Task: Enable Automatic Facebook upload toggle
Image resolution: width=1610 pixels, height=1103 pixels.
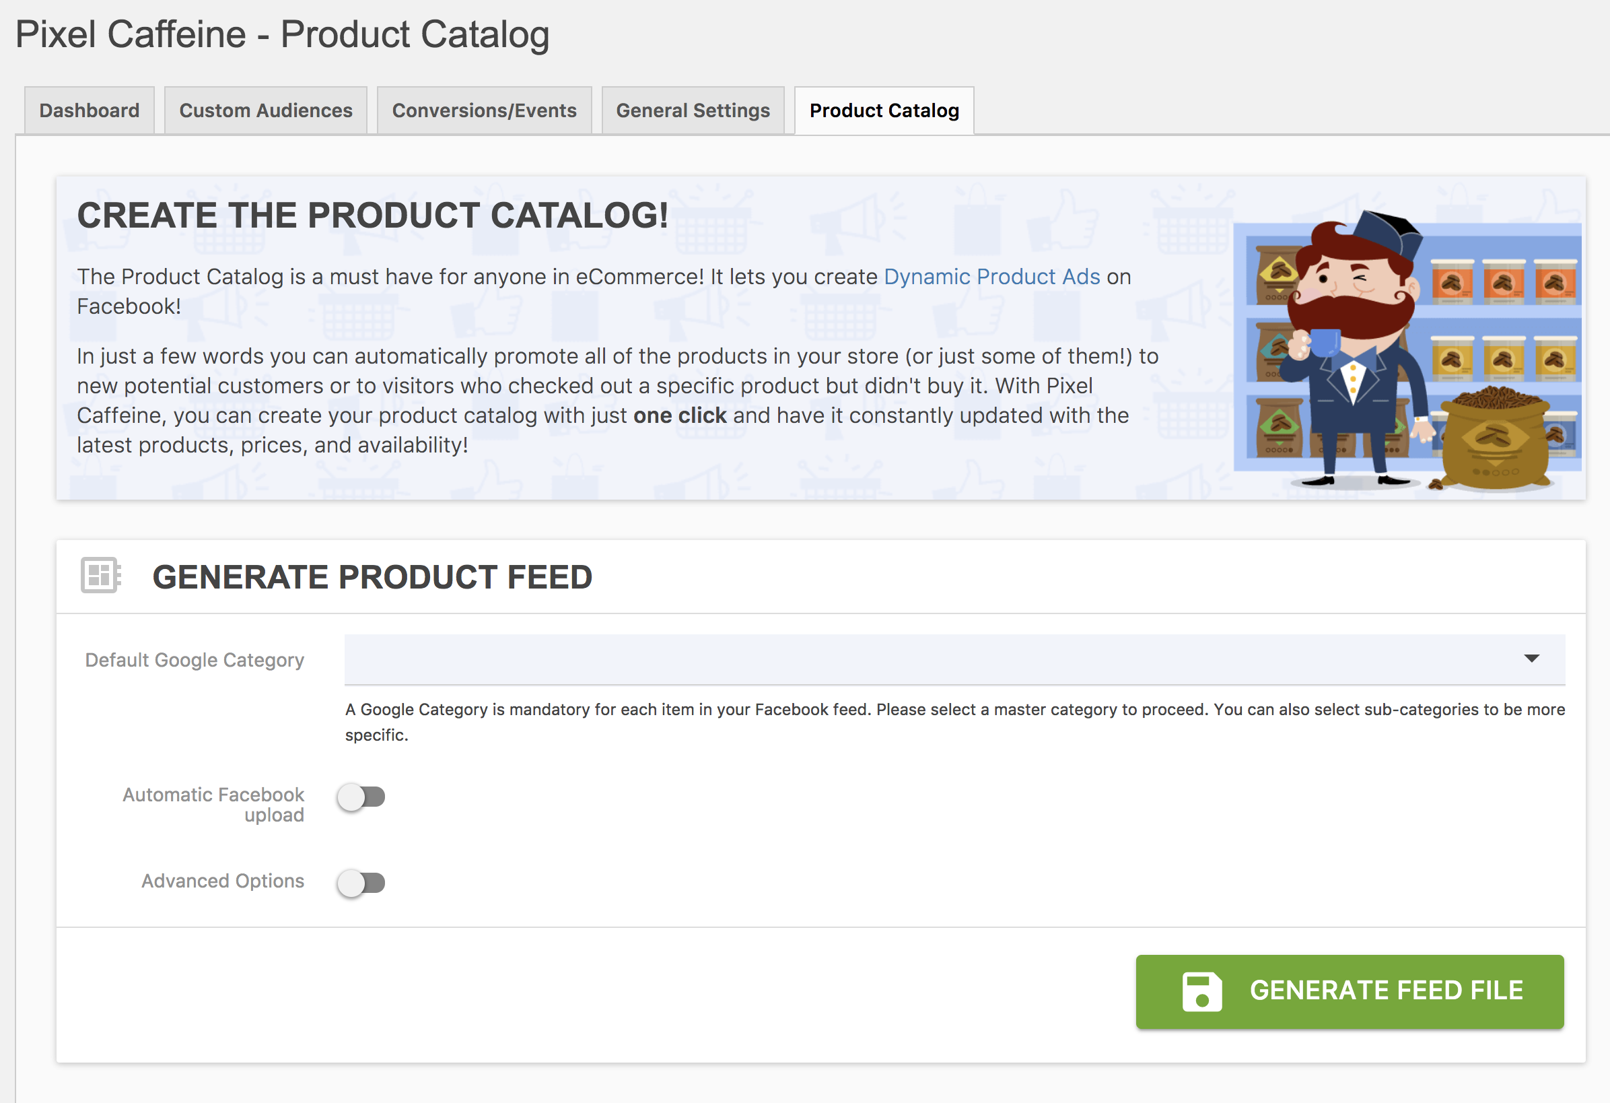Action: (x=361, y=797)
